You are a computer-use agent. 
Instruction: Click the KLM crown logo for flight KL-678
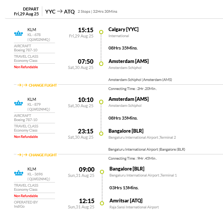click(x=18, y=33)
